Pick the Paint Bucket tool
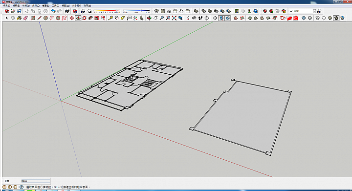This screenshot has width=352, height=191. (19, 18)
